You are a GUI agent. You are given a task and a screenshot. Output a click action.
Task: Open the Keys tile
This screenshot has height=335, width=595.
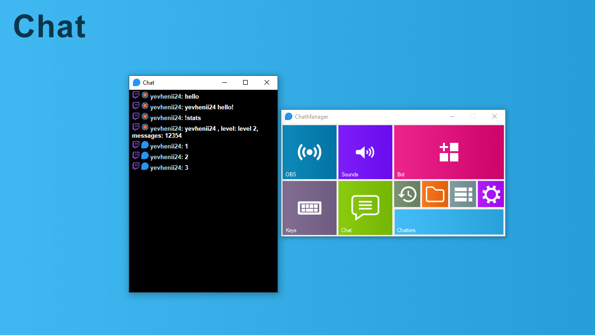tap(309, 208)
